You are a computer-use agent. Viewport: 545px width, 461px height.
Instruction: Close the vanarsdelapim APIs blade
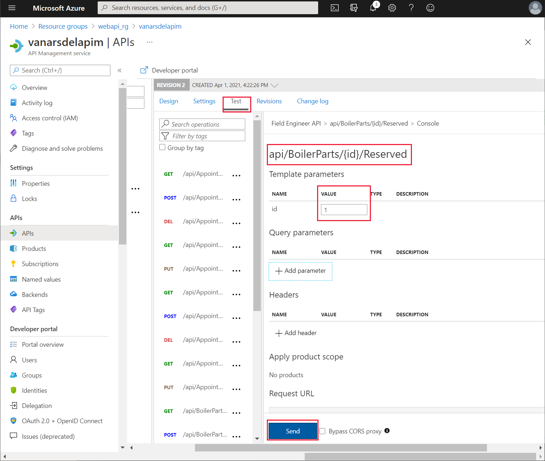click(x=528, y=42)
